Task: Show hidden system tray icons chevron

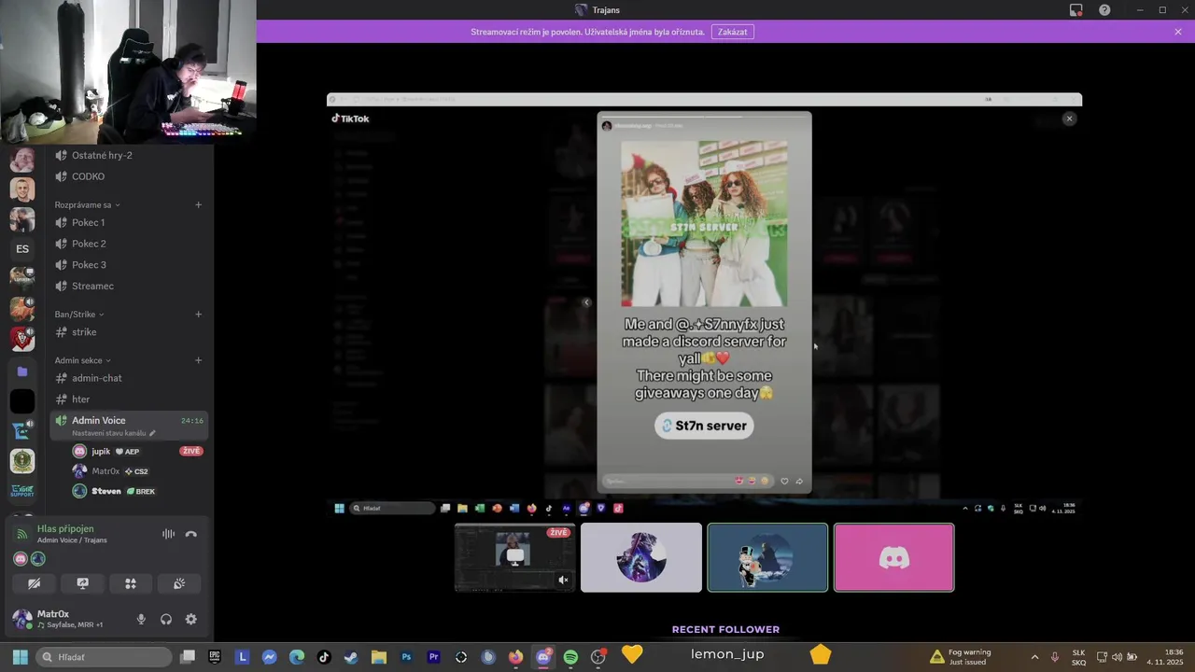Action: tap(1034, 657)
